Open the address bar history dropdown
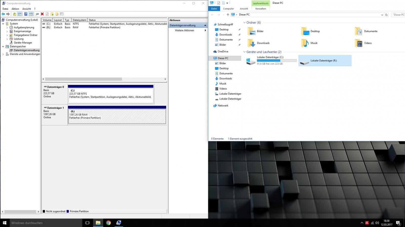 [x=382, y=15]
